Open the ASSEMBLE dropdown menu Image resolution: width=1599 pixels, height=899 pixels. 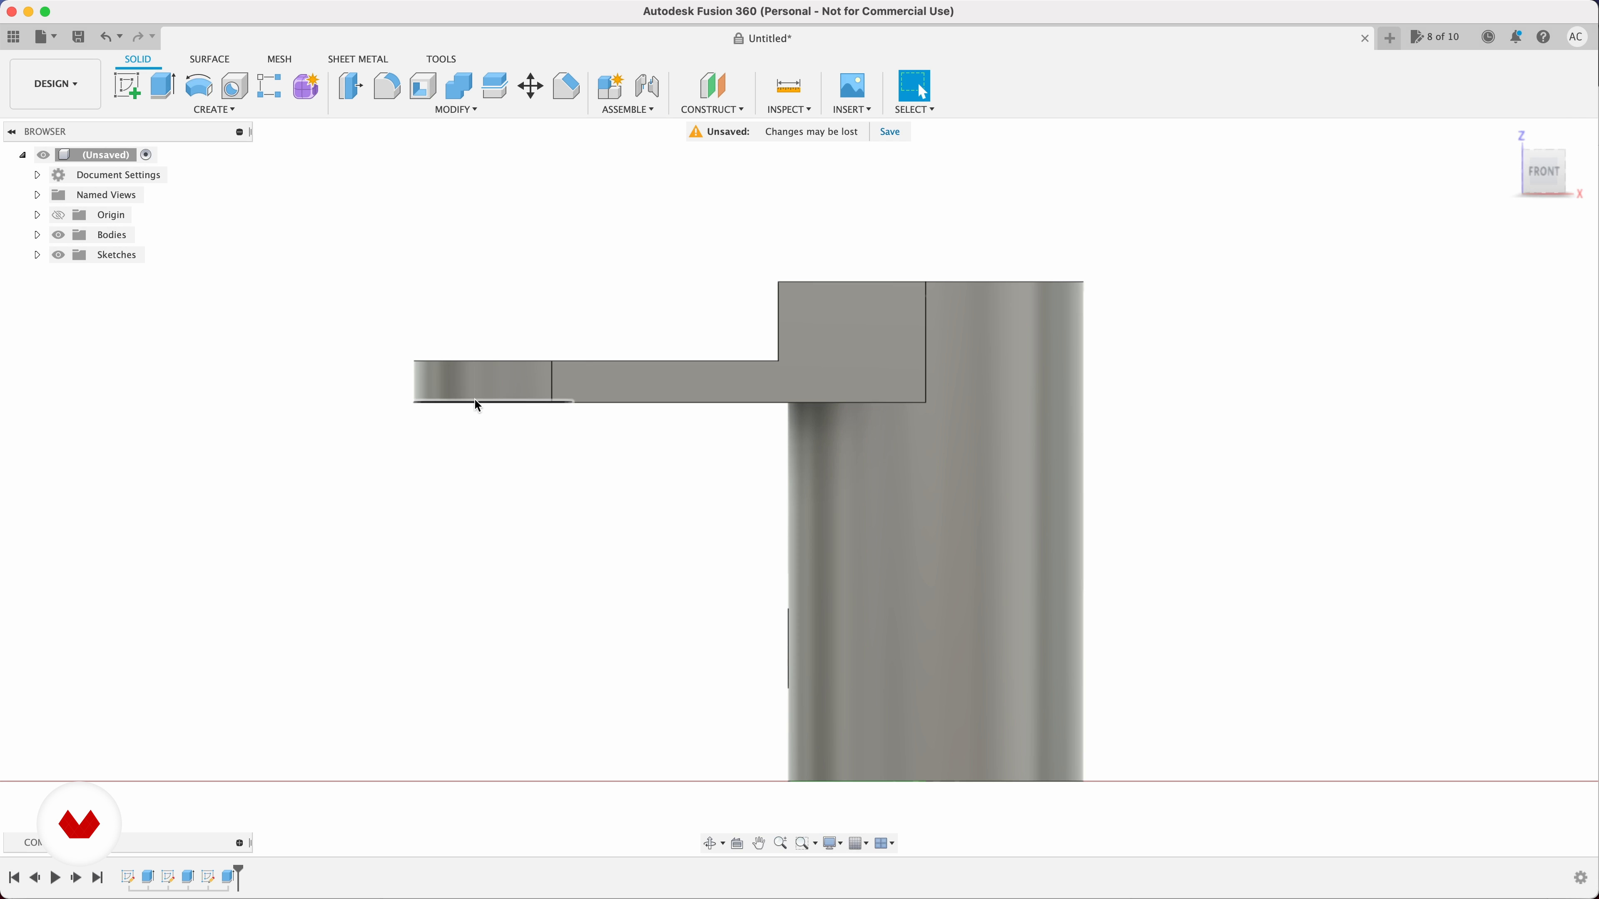coord(628,110)
